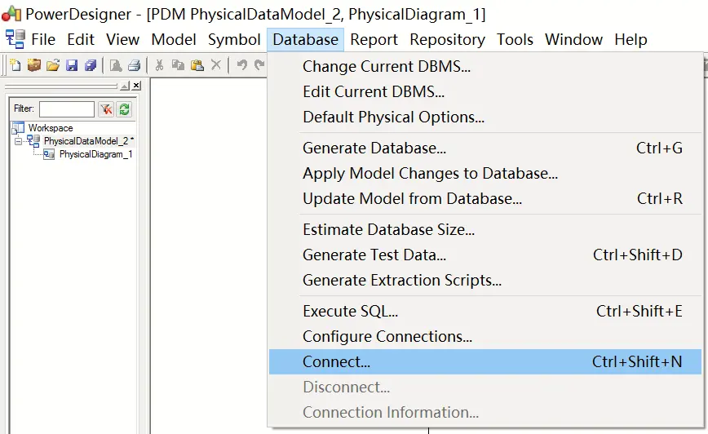Viewport: 708px width, 434px height.
Task: Clear the browser filter with the red-X funnel icon
Action: [106, 108]
